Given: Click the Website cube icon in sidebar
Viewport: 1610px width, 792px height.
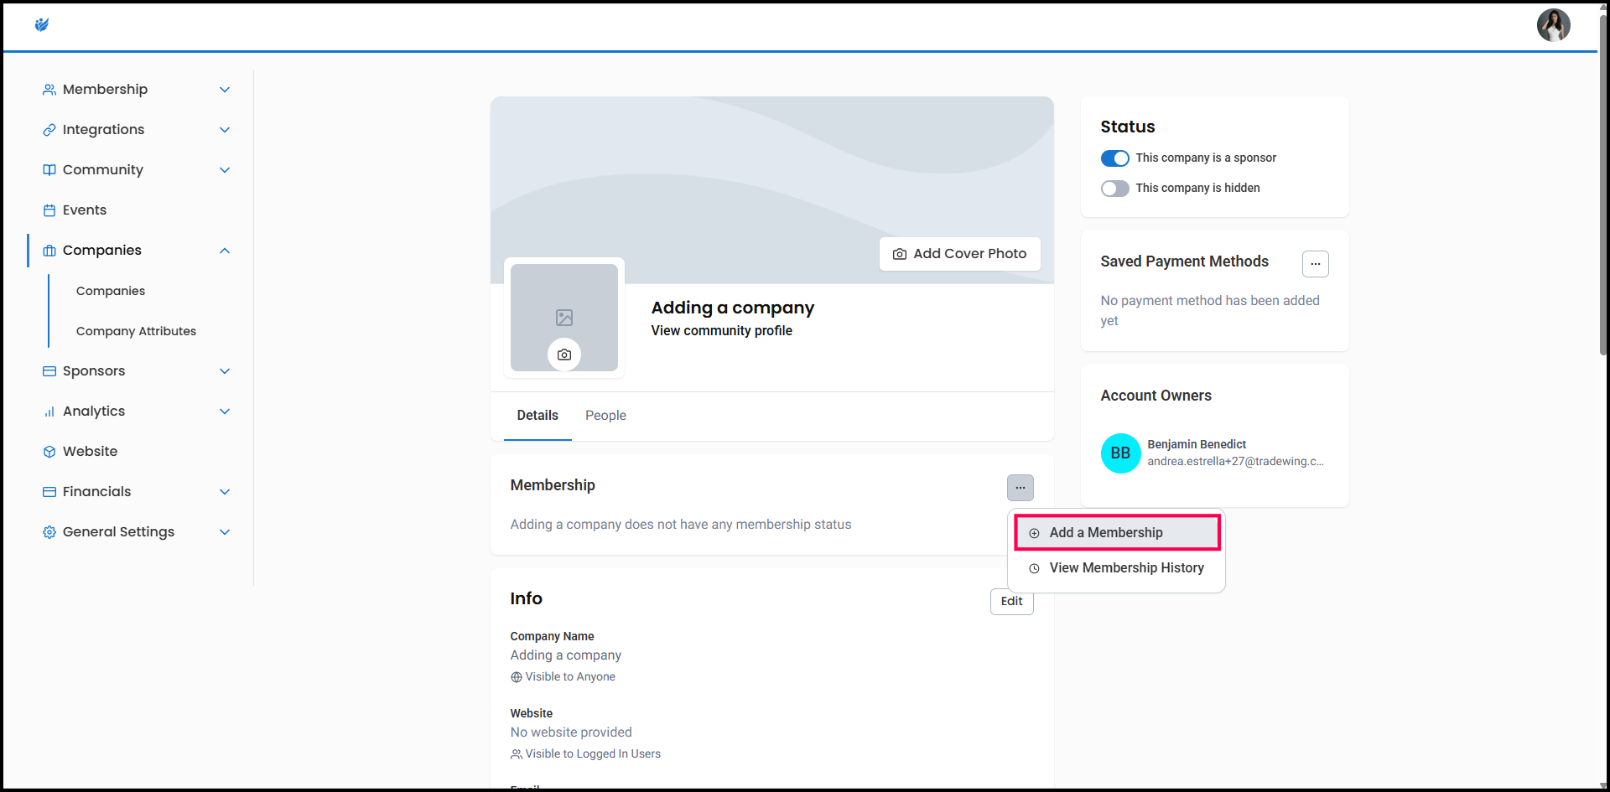Looking at the screenshot, I should click(49, 452).
